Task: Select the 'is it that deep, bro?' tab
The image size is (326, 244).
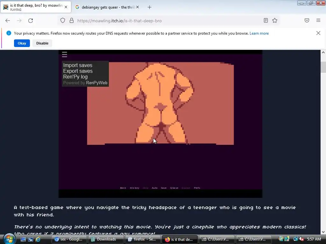Action: click(x=36, y=7)
